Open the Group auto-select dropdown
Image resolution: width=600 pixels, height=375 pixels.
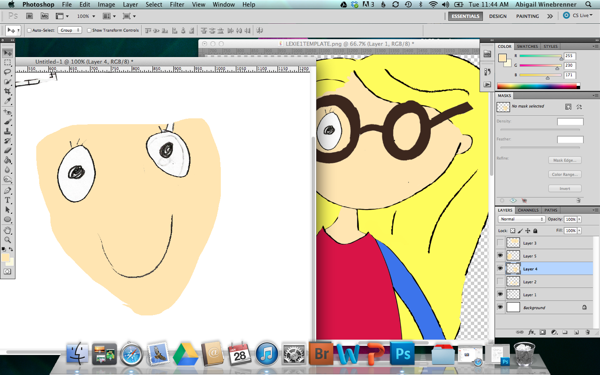point(70,30)
